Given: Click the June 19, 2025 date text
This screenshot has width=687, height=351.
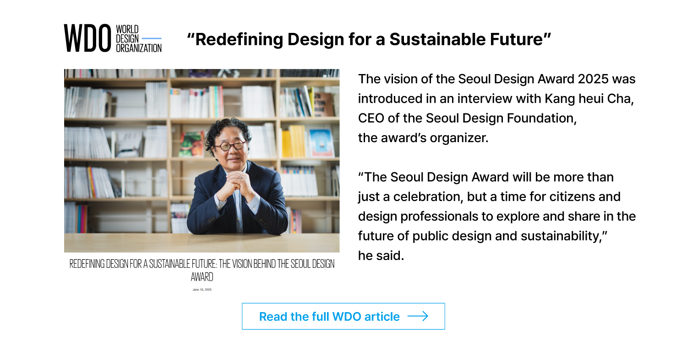Looking at the screenshot, I should tap(202, 290).
